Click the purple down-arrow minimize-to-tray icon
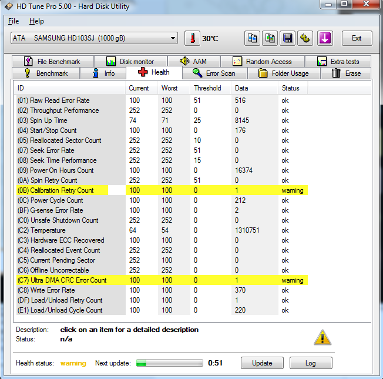383x379 pixels. point(325,38)
